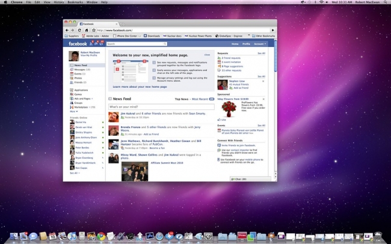The image size is (391, 244).
Task: Go back with Chrome's back arrow
Action: 67,30
